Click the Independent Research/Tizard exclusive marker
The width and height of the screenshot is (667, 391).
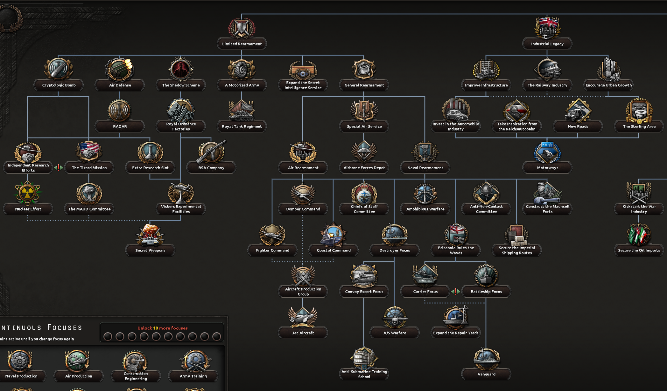pos(59,167)
